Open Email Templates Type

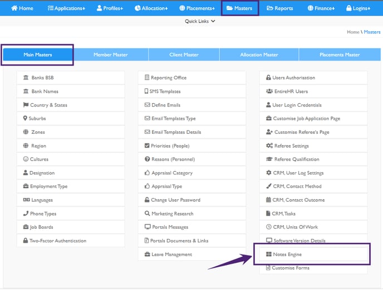(x=192, y=118)
